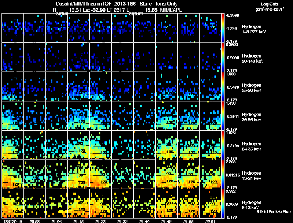Click the 1.430 colorbar value
Screen dimensions: 293x223
[231, 103]
